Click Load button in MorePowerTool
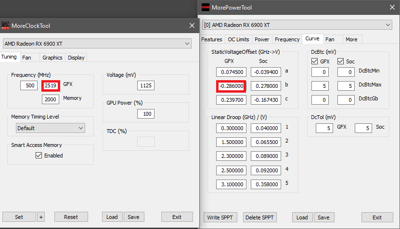The height and width of the screenshot is (229, 400). point(302,217)
